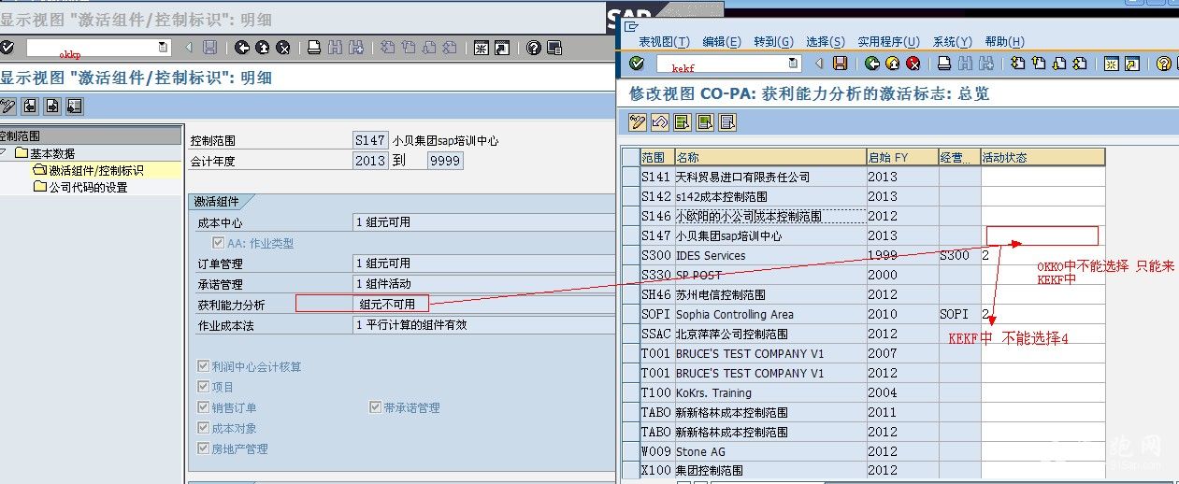
Task: Open Help icon in left window toolbar
Action: tap(534, 48)
